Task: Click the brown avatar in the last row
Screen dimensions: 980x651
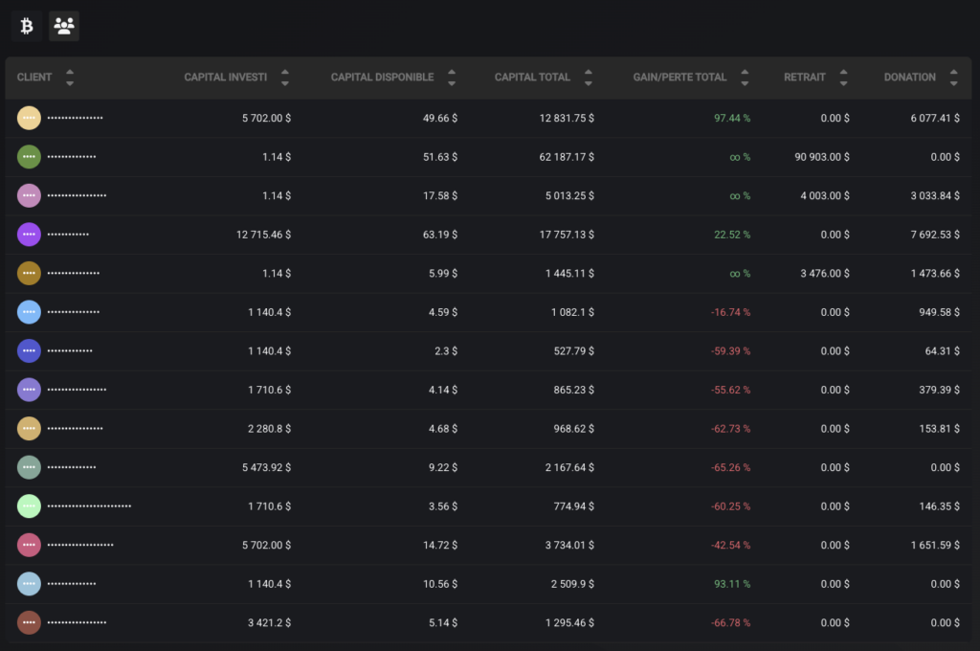Action: (x=29, y=622)
